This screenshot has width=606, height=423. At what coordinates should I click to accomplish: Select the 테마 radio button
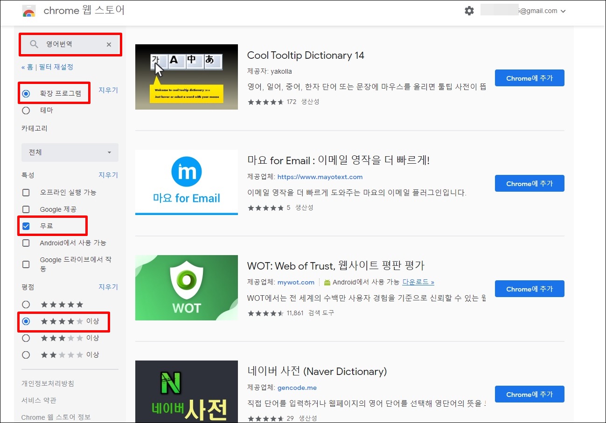coord(26,111)
